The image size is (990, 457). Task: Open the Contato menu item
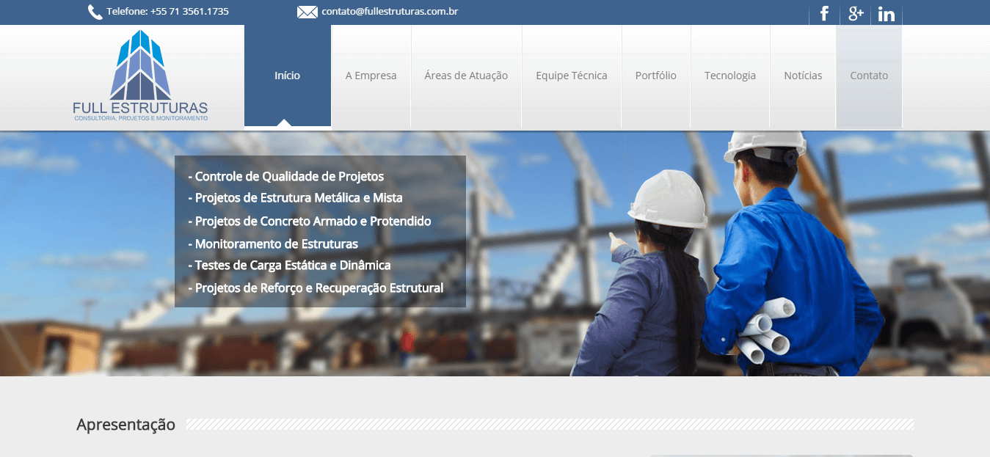point(869,76)
